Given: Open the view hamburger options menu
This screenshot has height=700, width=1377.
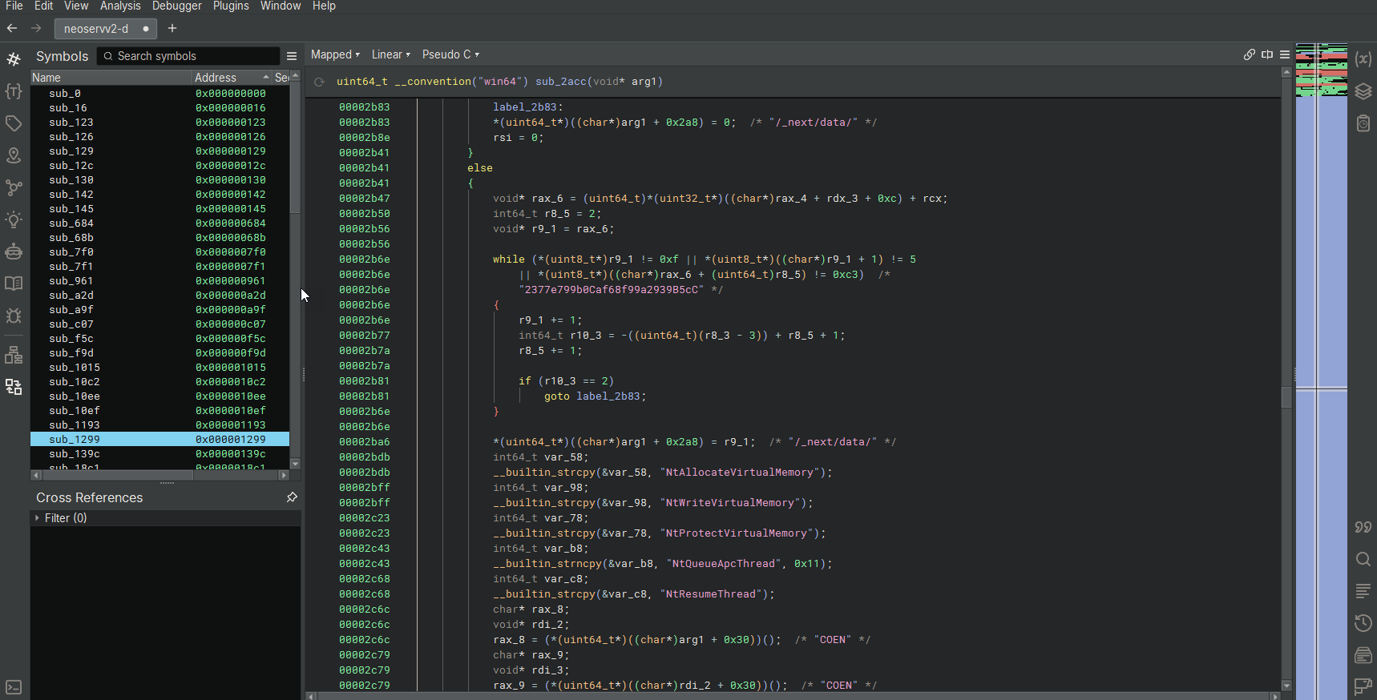Looking at the screenshot, I should point(1285,54).
